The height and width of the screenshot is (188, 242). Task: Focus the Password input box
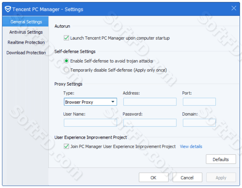click(x=150, y=123)
